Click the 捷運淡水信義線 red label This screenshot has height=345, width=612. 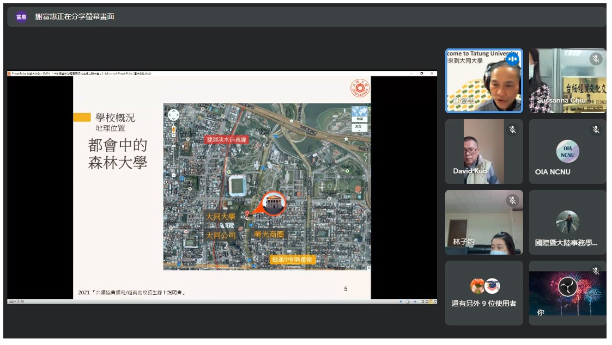coord(226,139)
